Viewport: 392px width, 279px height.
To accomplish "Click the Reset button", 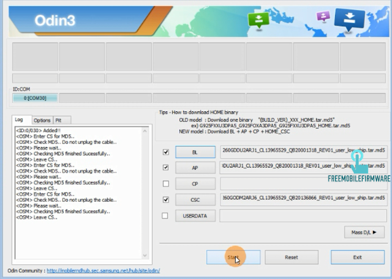I will 292,257.
